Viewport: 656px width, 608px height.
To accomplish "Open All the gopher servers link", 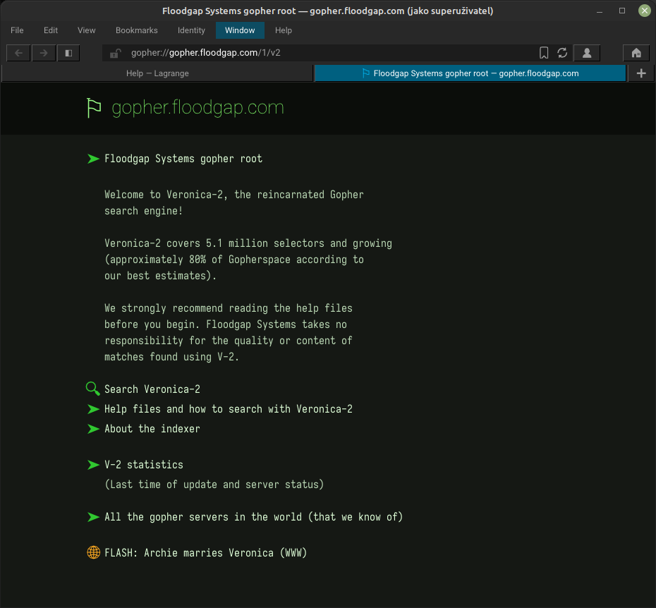I will click(x=253, y=517).
